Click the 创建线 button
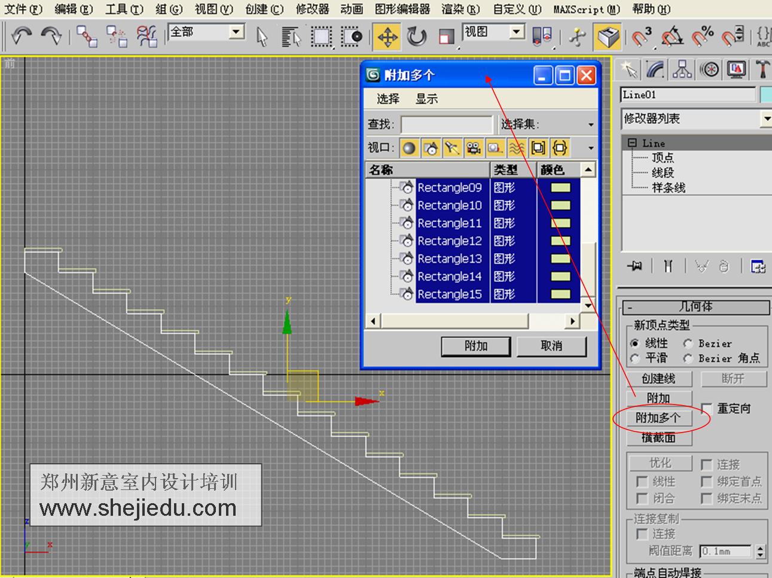The image size is (772, 578). 658,378
